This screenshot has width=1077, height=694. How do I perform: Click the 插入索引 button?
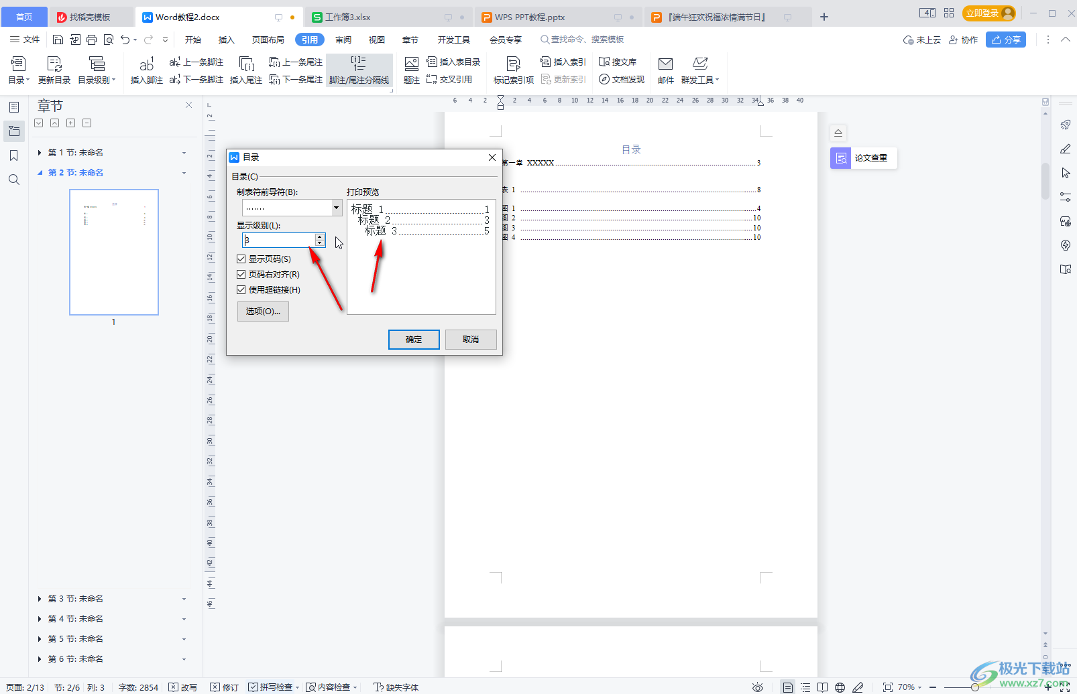pyautogui.click(x=563, y=62)
